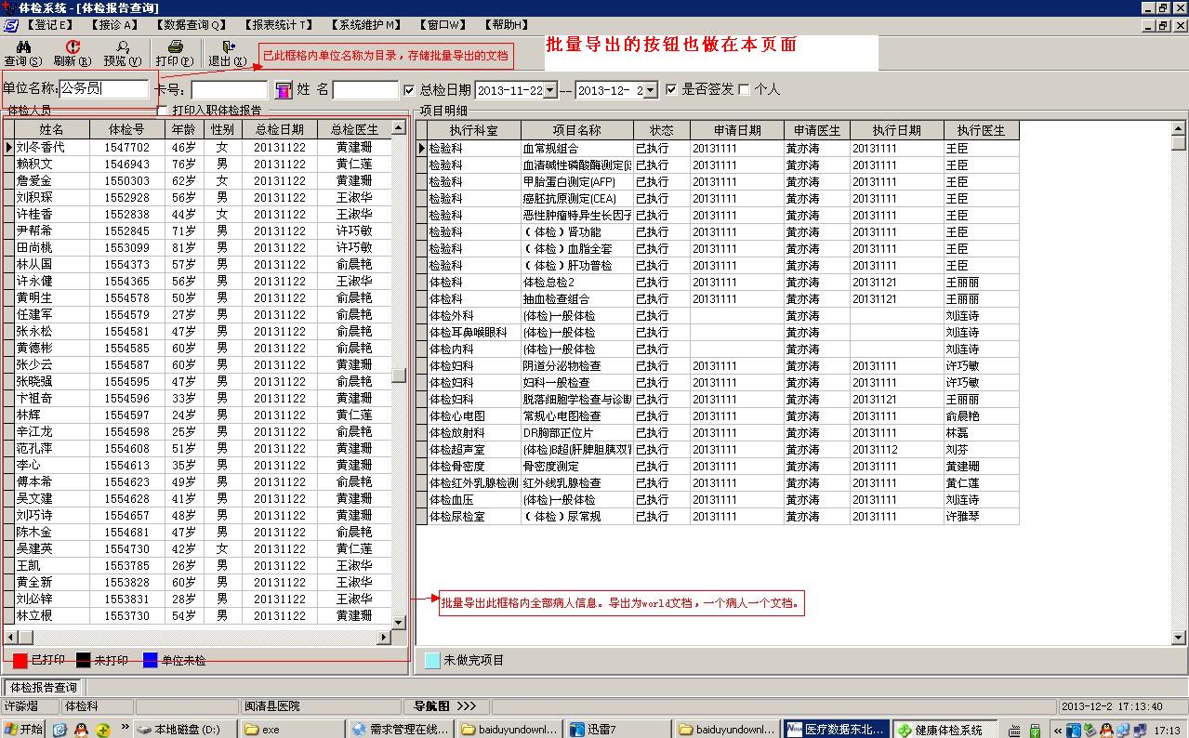Open the 窗口W menu
Viewport: 1189px width, 738px height.
click(x=443, y=25)
